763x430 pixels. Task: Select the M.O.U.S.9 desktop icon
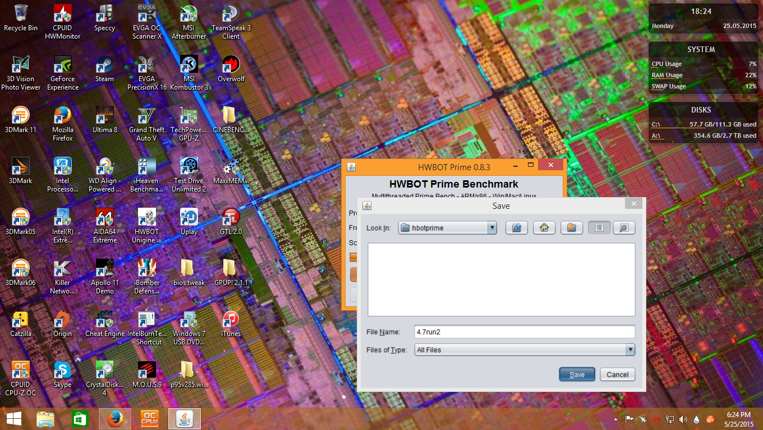click(x=147, y=375)
